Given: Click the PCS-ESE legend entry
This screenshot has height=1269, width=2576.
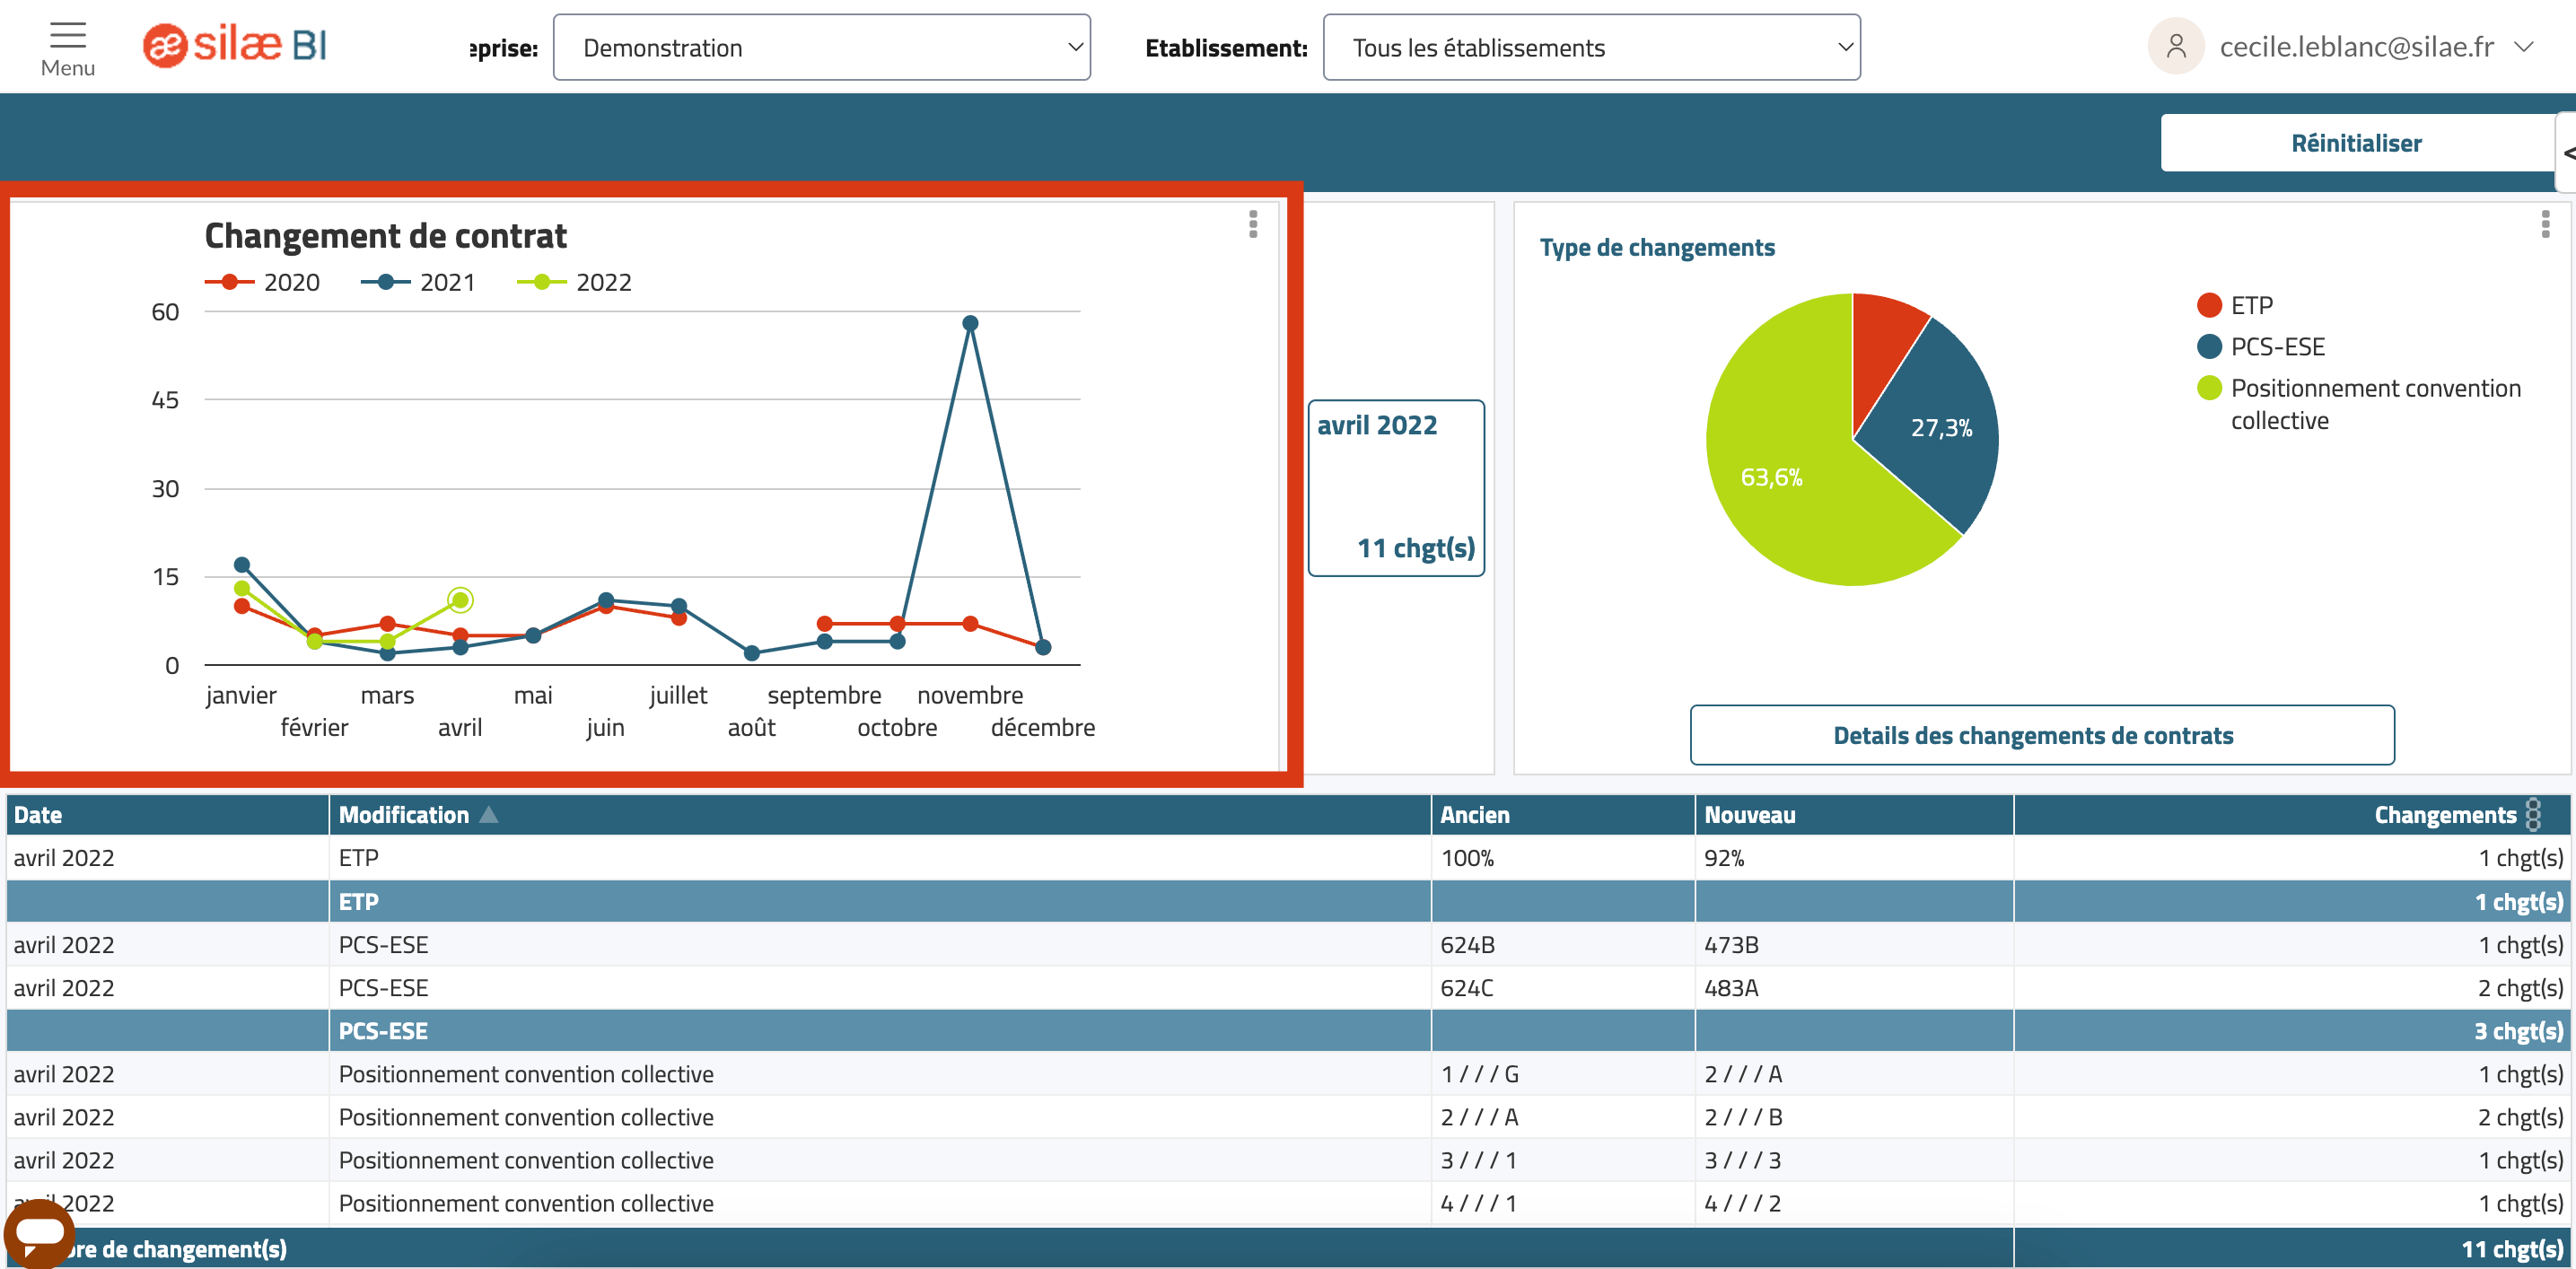Looking at the screenshot, I should point(2261,347).
